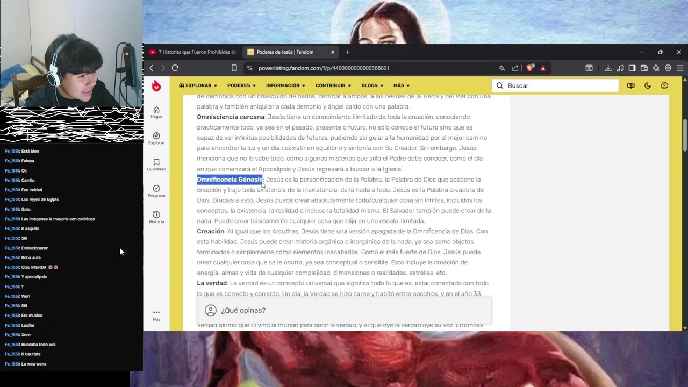Bookmark the page with the bookmark icon
The width and height of the screenshot is (688, 387).
point(234,68)
